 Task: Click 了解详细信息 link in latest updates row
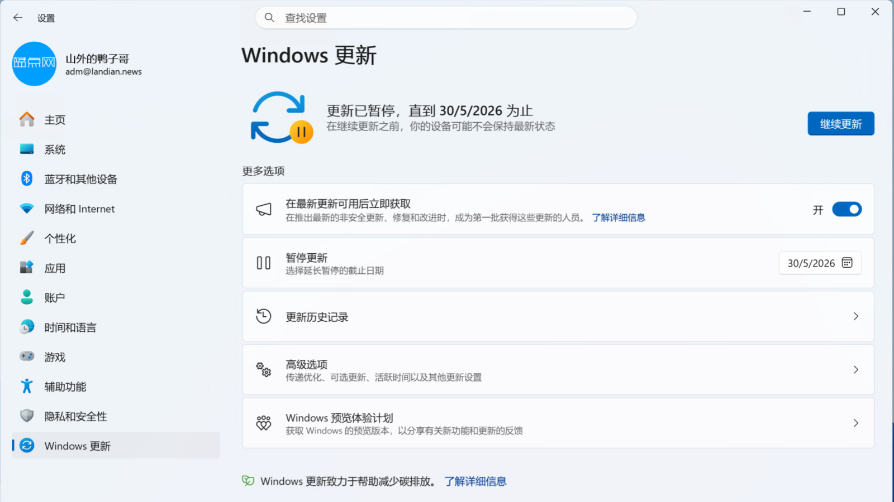tap(619, 218)
